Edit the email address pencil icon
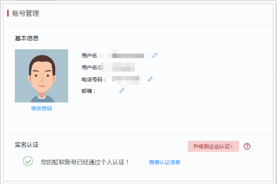Image resolution: width=277 pixels, height=184 pixels. click(x=121, y=91)
